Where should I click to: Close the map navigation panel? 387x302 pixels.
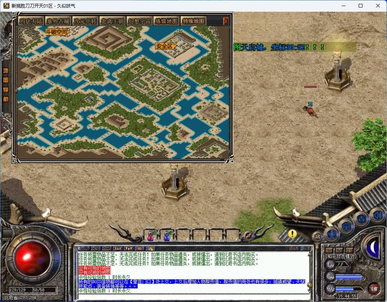pos(226,21)
